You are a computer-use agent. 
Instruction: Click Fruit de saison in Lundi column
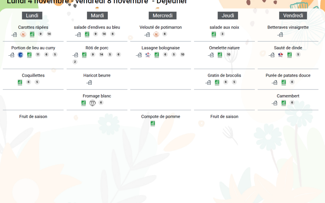[33, 117]
